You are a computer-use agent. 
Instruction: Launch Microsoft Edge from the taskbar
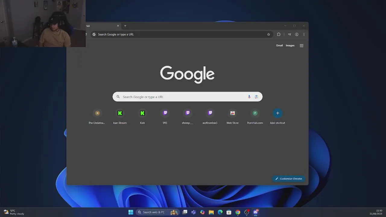[220, 212]
